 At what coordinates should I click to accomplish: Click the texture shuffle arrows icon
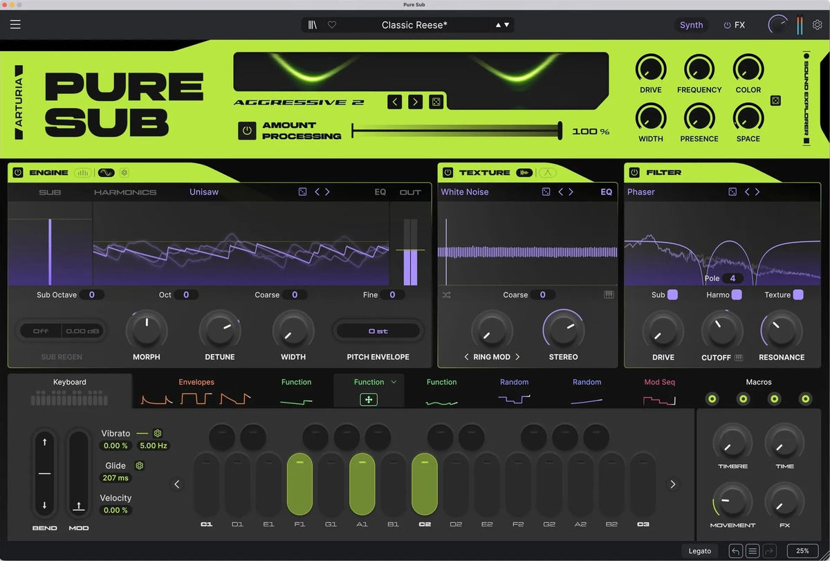point(446,295)
